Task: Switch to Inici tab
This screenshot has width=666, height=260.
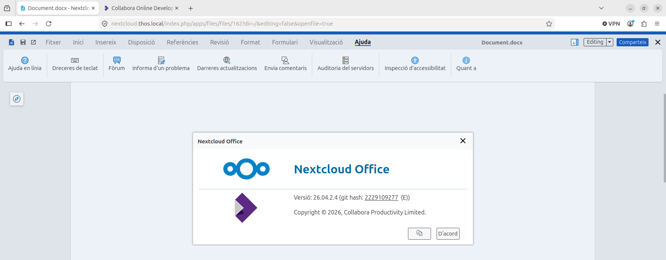Action: (x=78, y=42)
